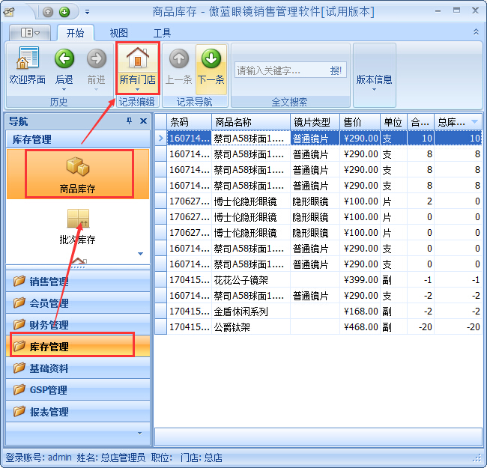Click the 门店: 总店 status text
The image size is (487, 468).
[x=202, y=458]
